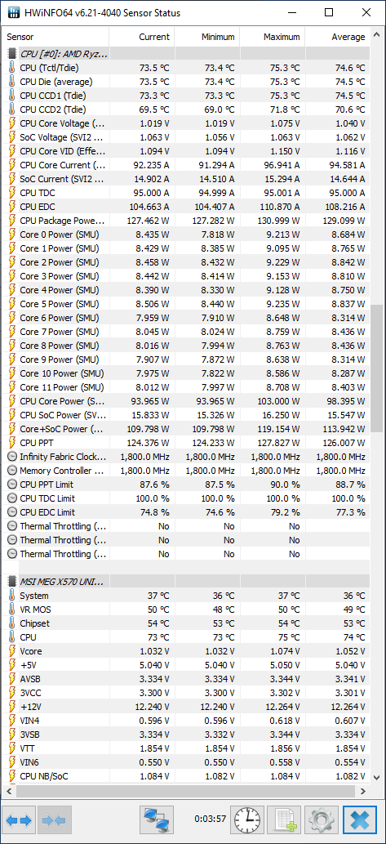Click the vertical scrollbar down arrow
Screen dimensions: 386x844
tap(377, 777)
